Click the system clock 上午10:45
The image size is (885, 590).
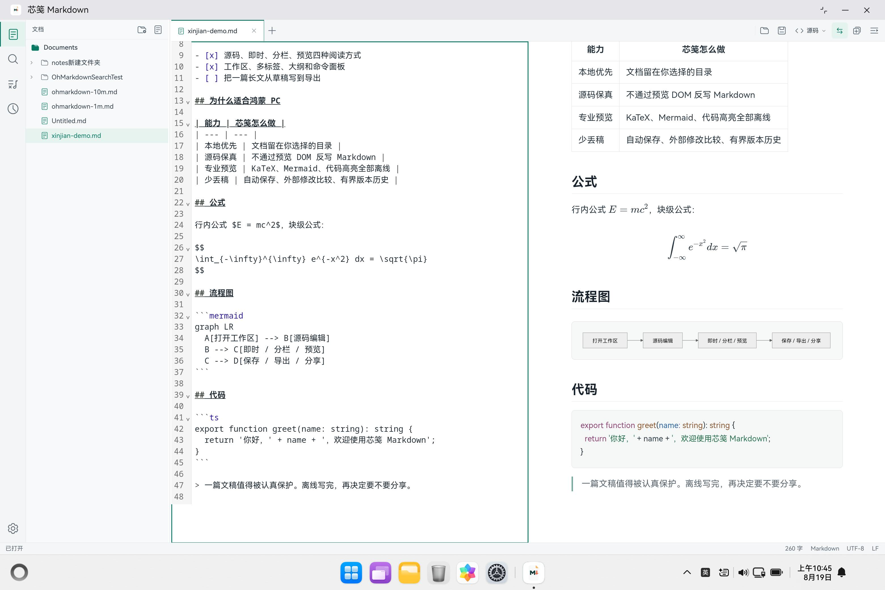(x=814, y=568)
